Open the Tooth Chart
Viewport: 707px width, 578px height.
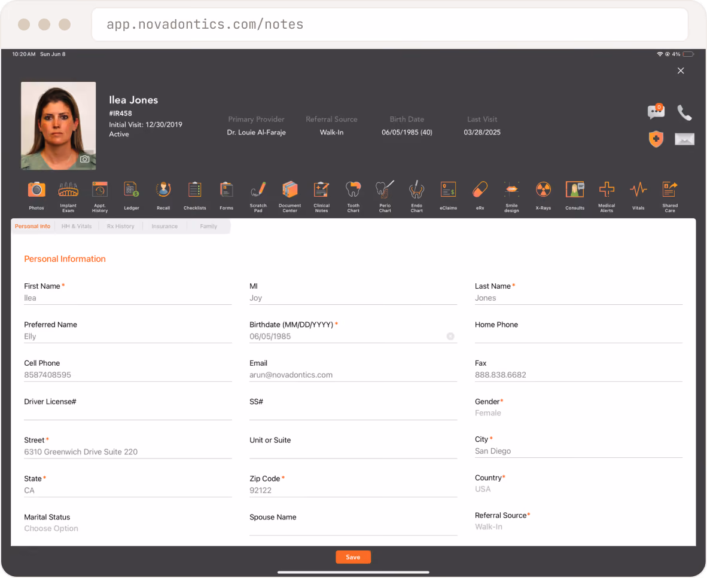click(x=353, y=189)
